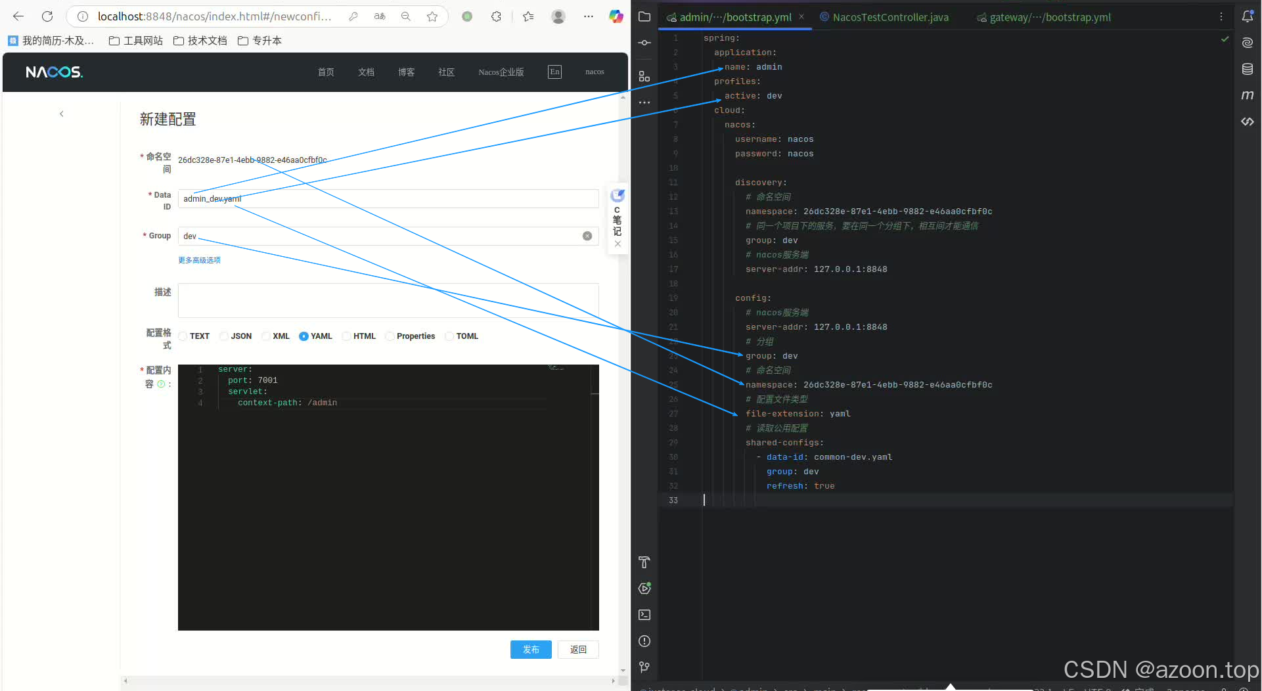
Task: Show more tool windows ellipsis in IDE sidebar
Action: tap(644, 102)
